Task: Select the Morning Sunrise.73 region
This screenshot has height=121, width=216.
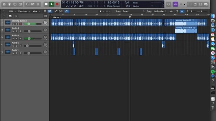Action: [186, 23]
